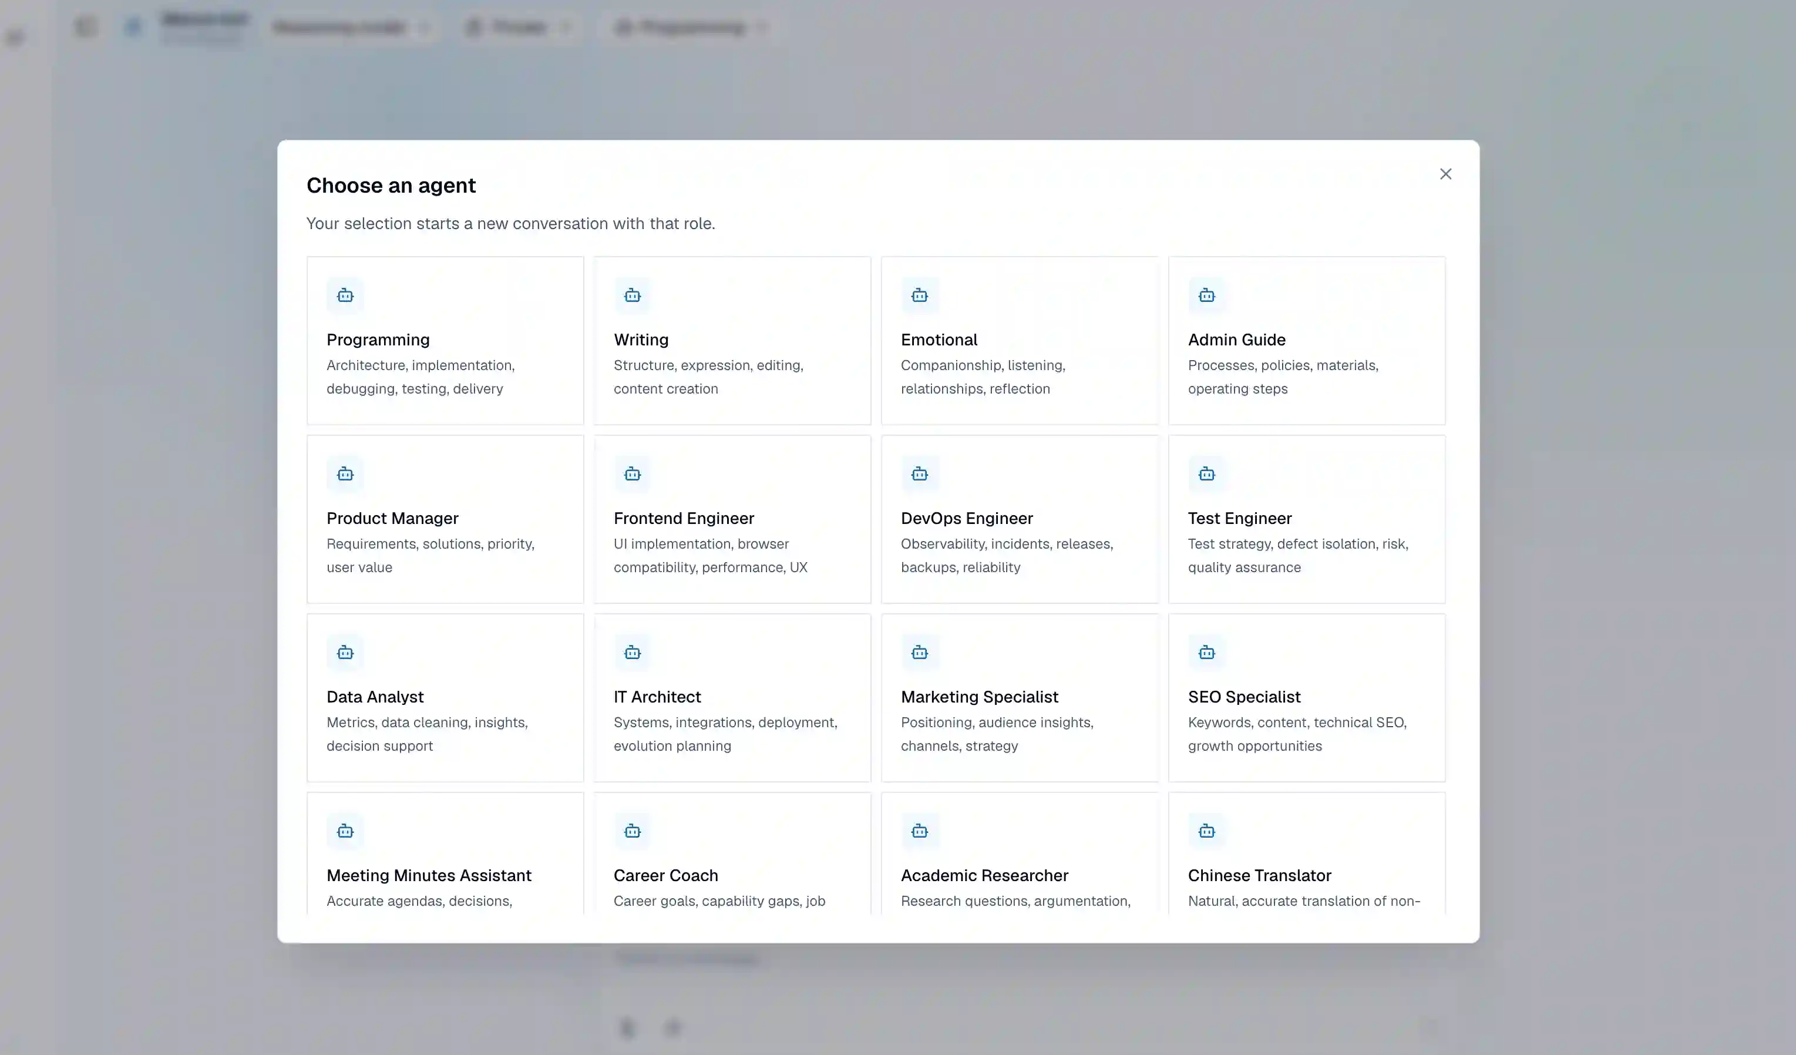1796x1055 pixels.
Task: Choose the Frontend Engineer agent card
Action: click(732, 520)
